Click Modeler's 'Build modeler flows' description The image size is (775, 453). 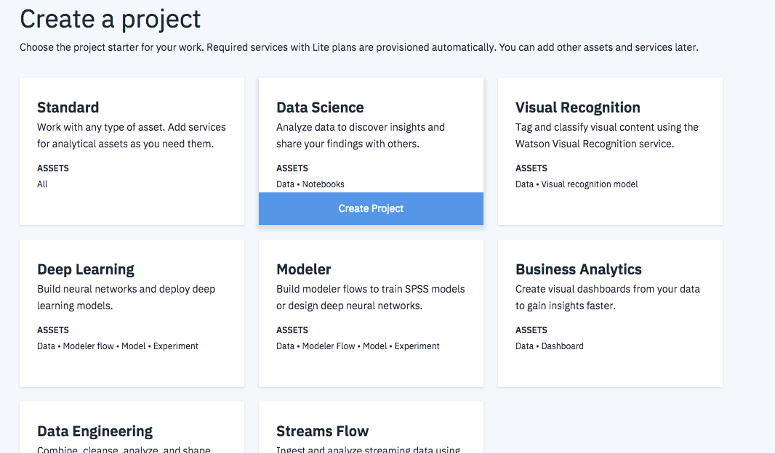(x=370, y=297)
